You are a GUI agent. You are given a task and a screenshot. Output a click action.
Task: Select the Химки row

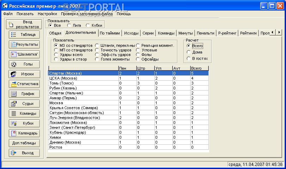pos(128,137)
